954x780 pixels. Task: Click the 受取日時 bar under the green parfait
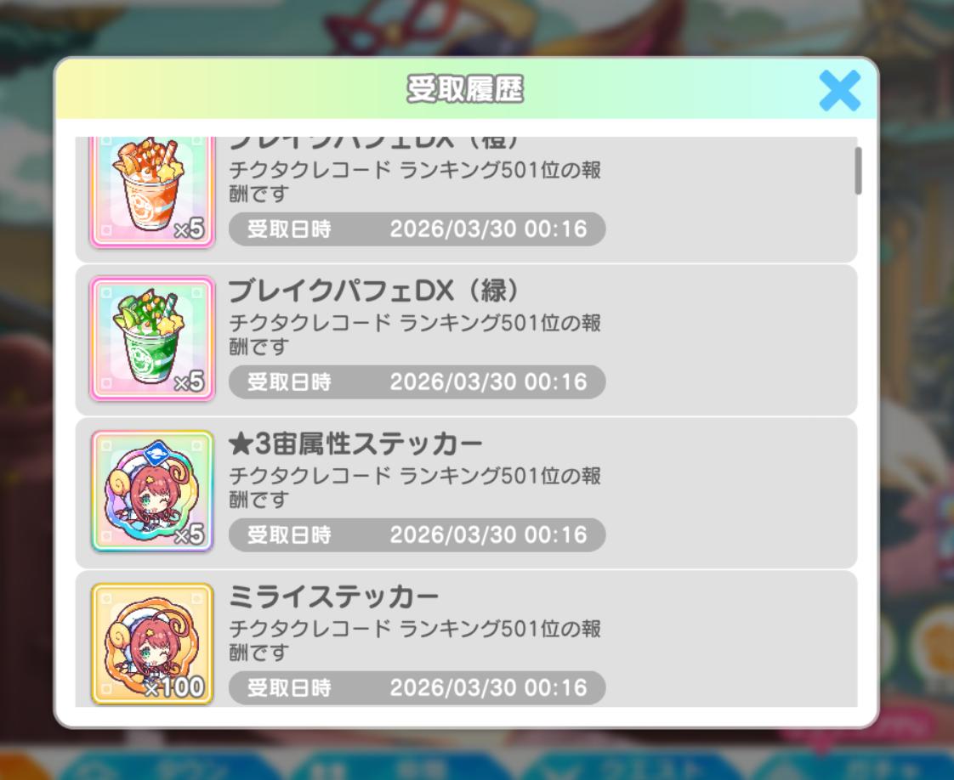pos(417,382)
